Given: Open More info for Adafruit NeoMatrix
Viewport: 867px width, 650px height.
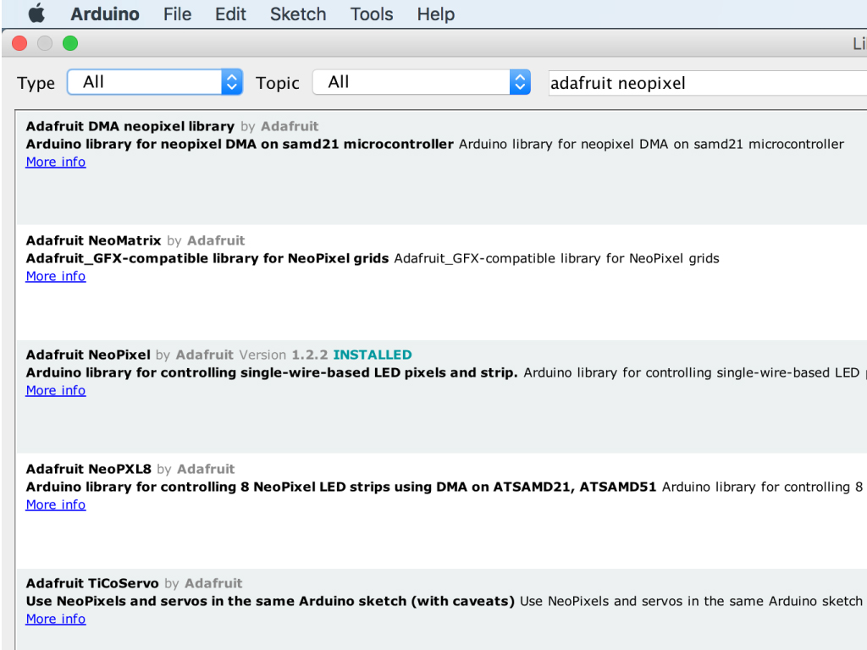Looking at the screenshot, I should [x=56, y=277].
